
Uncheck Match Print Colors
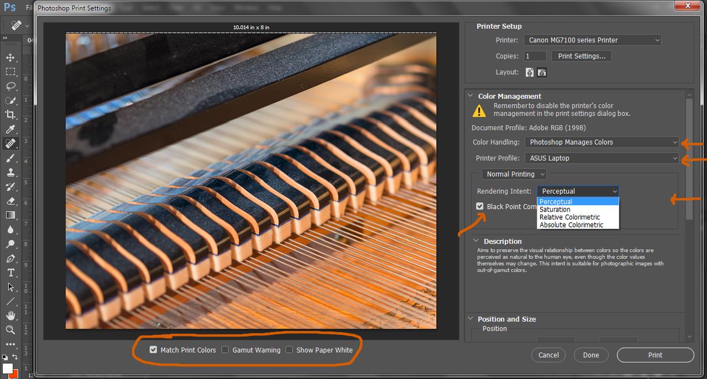[x=154, y=350]
